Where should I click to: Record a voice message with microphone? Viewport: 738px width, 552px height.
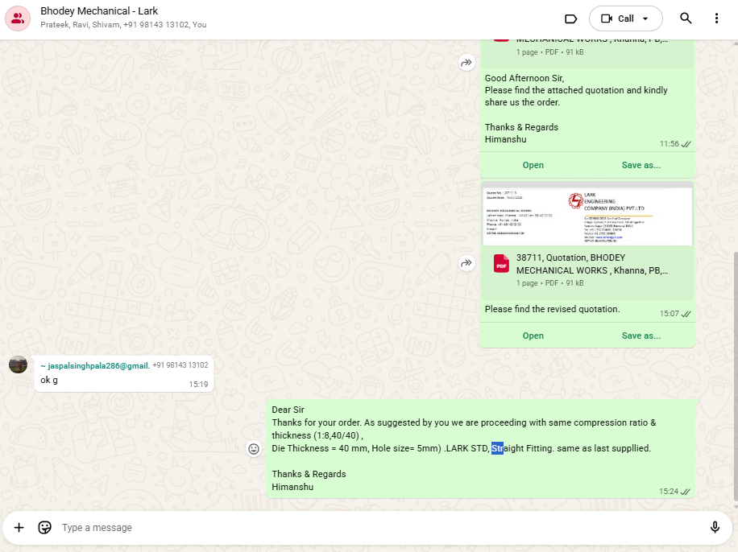click(714, 528)
